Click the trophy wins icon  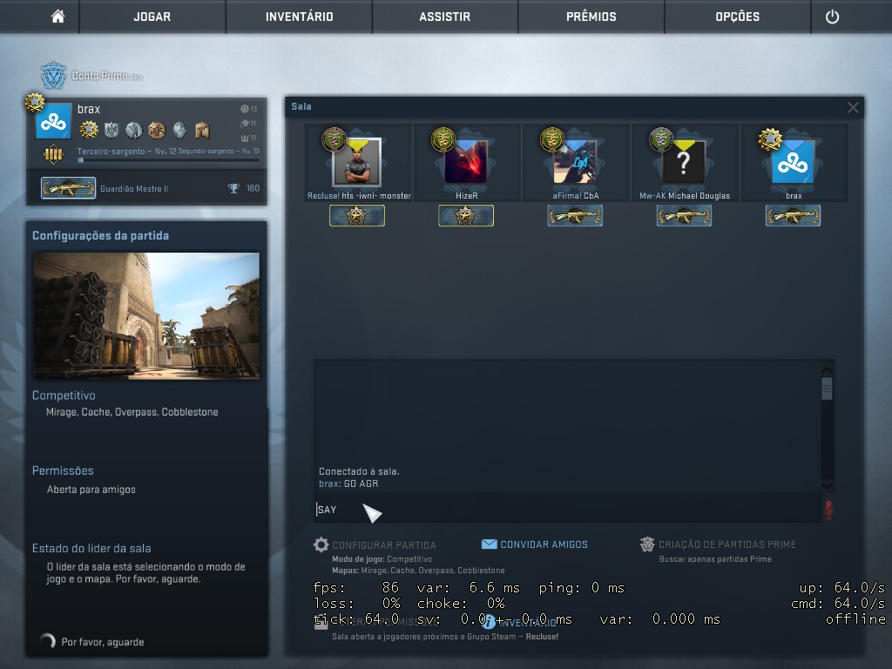(233, 188)
